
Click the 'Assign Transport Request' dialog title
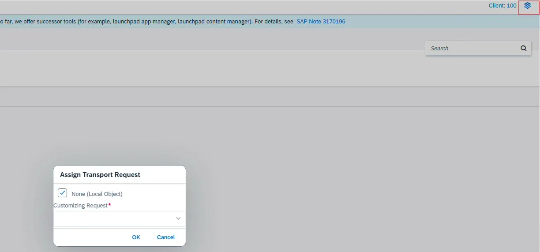point(100,175)
